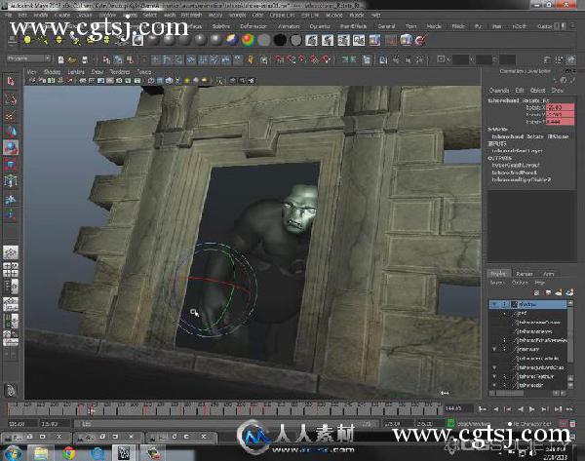Viewport: 585px width, 461px height.
Task: Click play backwards button
Action: [x=521, y=409]
